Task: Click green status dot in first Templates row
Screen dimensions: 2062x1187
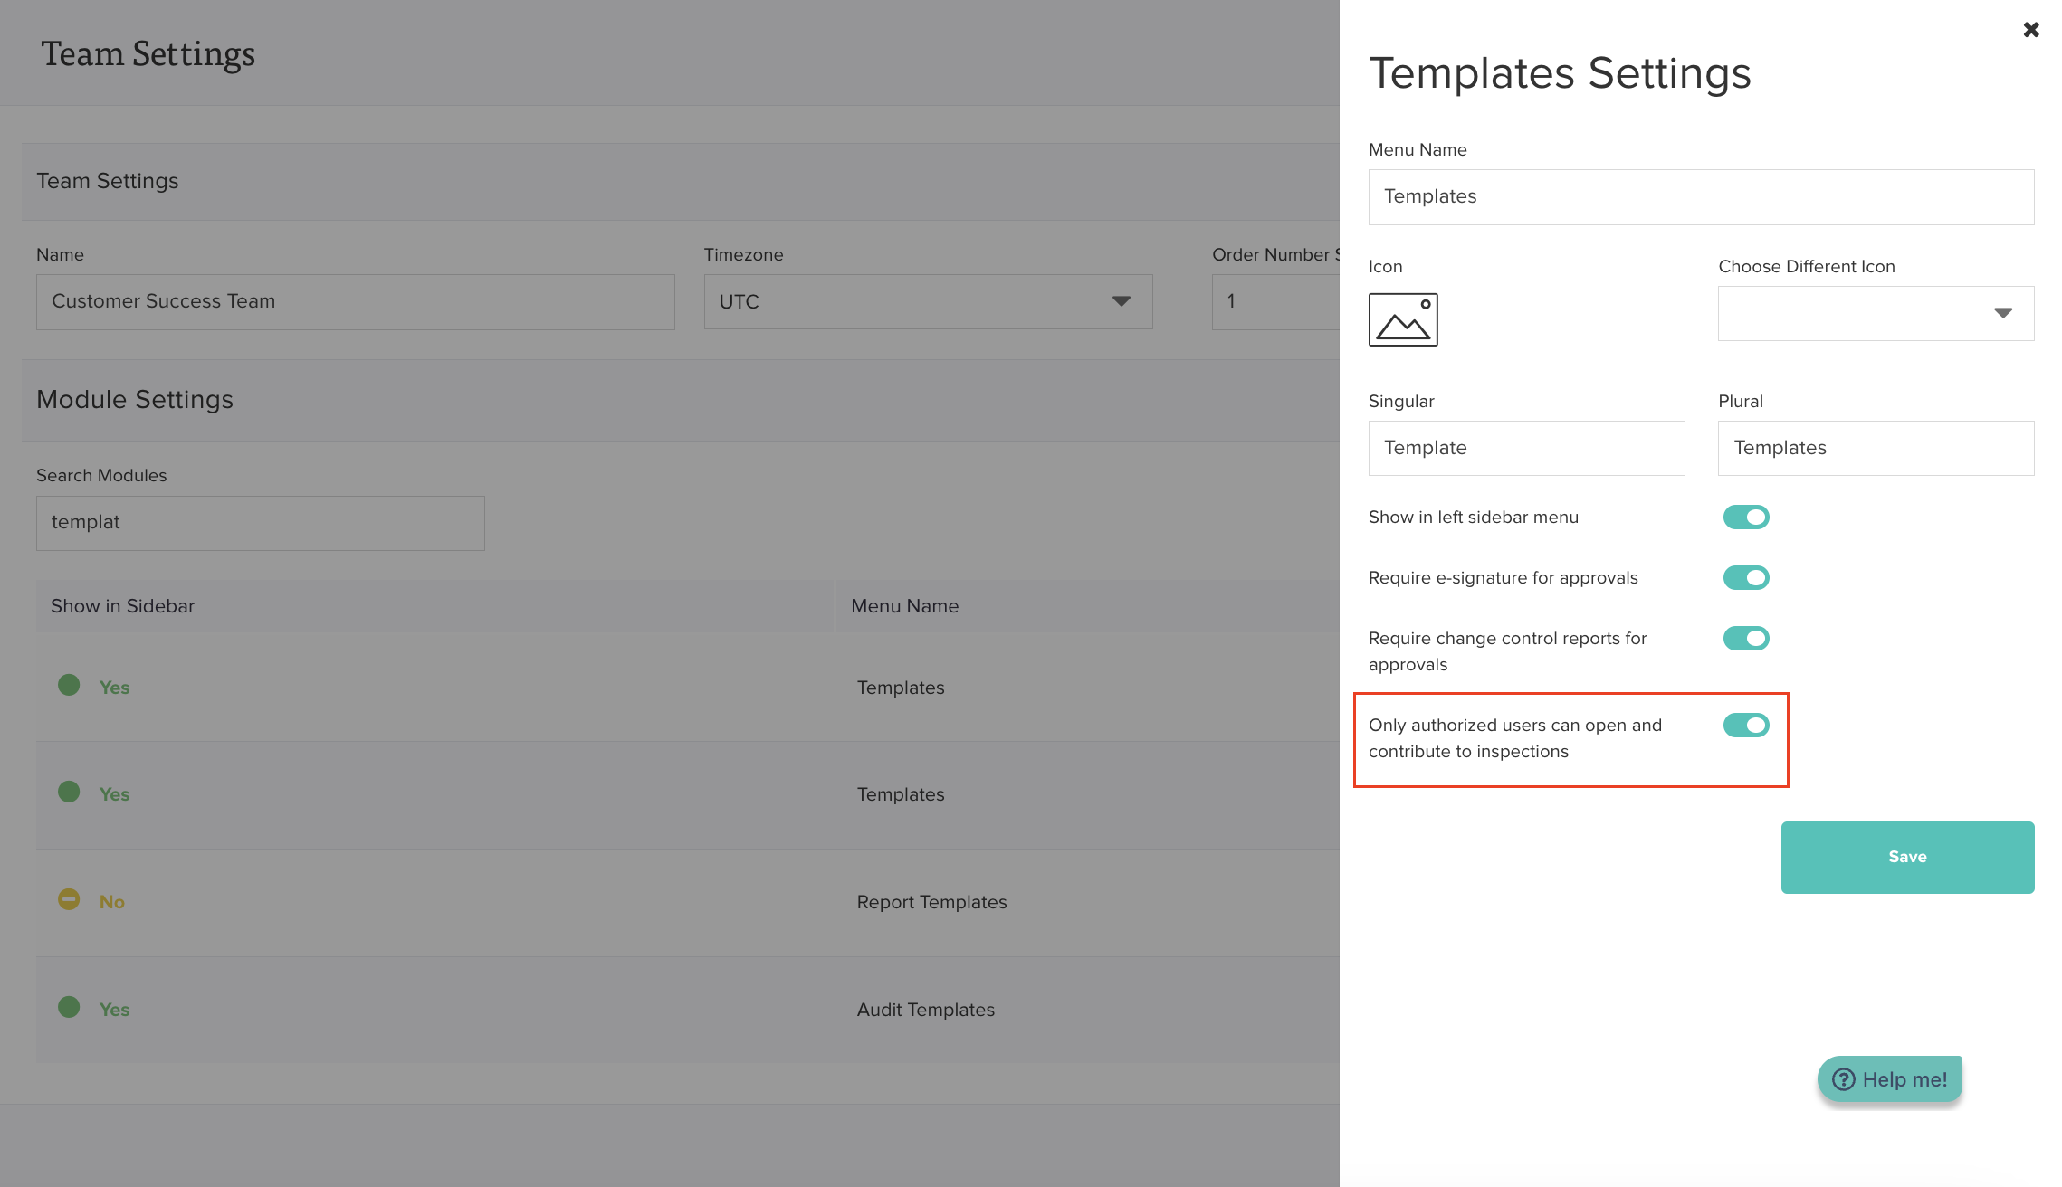Action: tap(69, 685)
